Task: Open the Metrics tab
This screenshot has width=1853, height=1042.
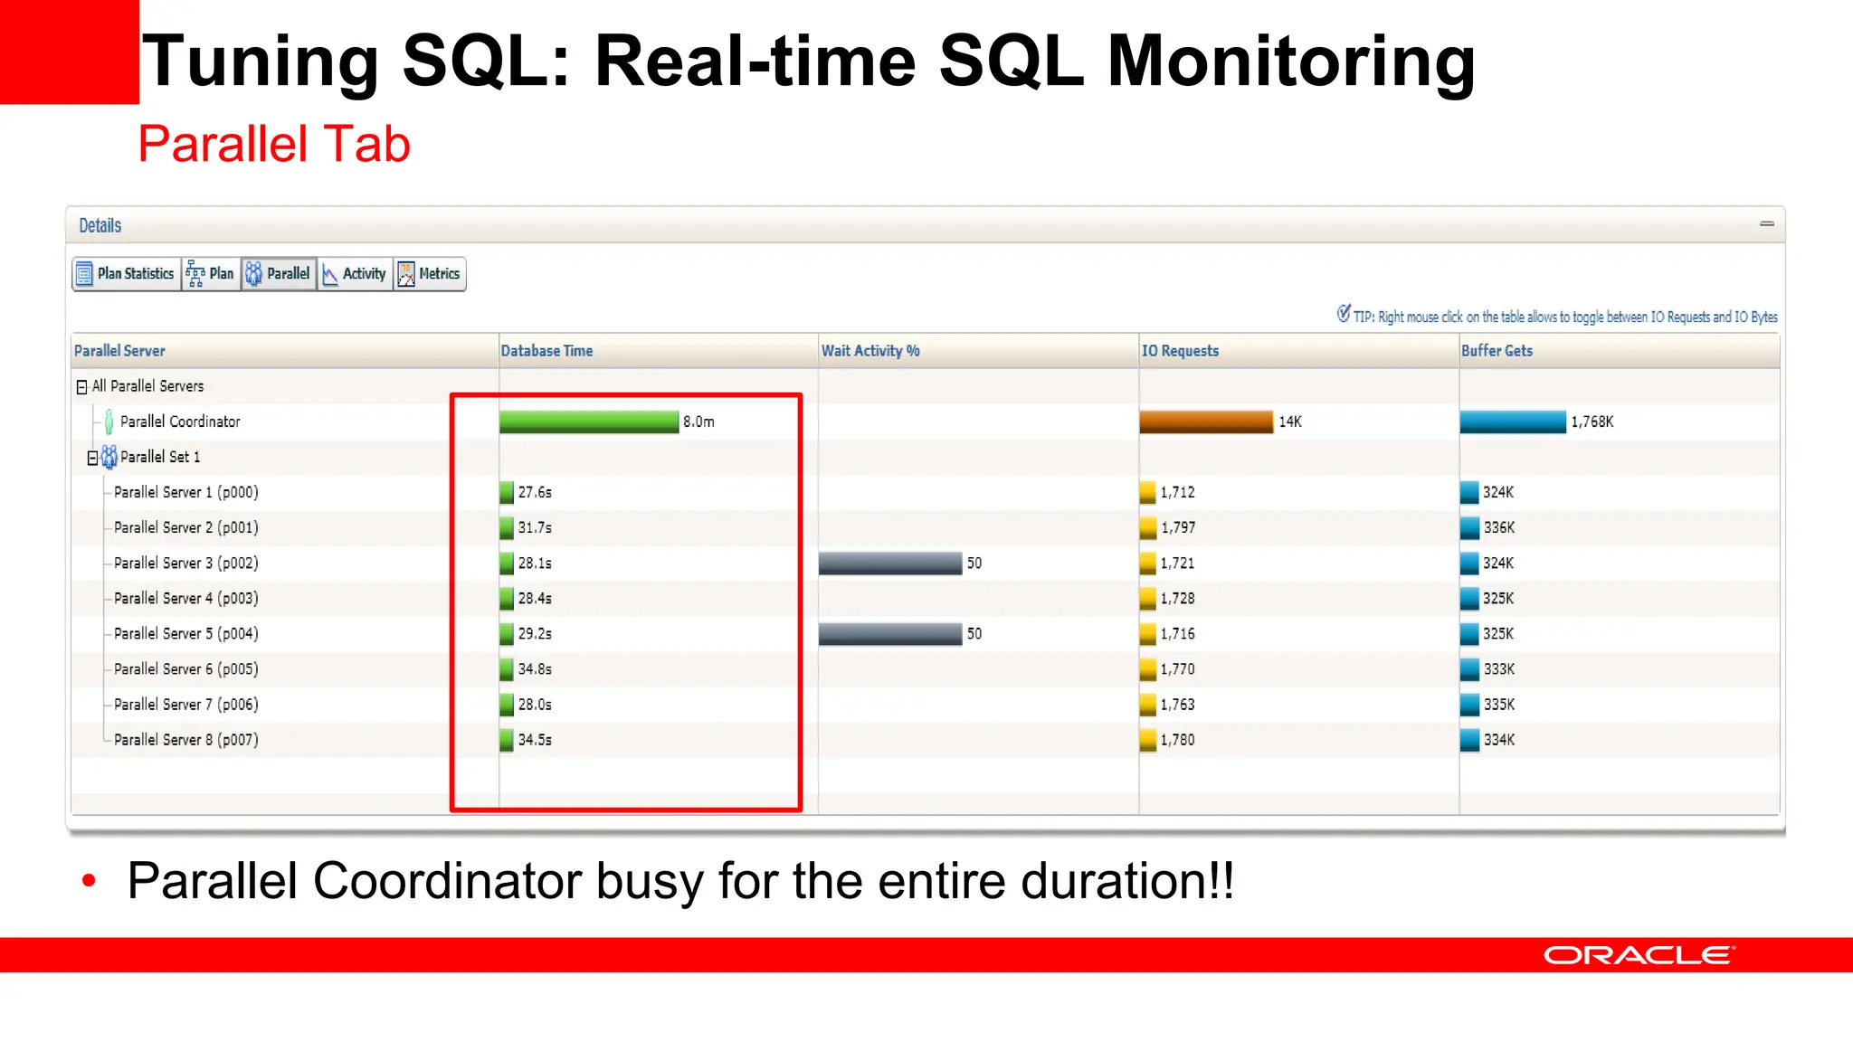Action: [439, 273]
